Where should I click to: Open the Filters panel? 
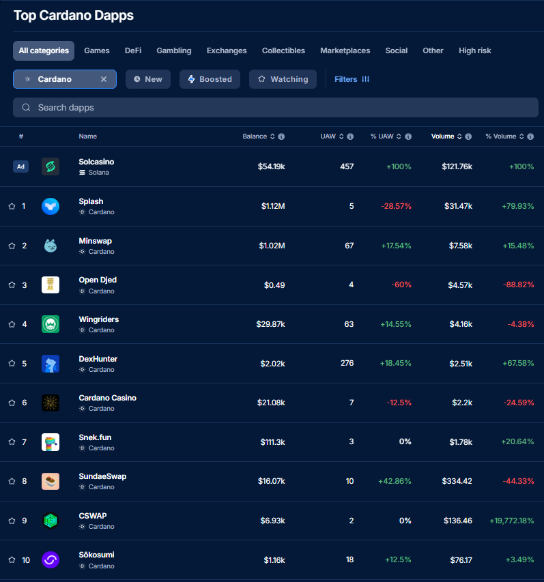[x=352, y=79]
